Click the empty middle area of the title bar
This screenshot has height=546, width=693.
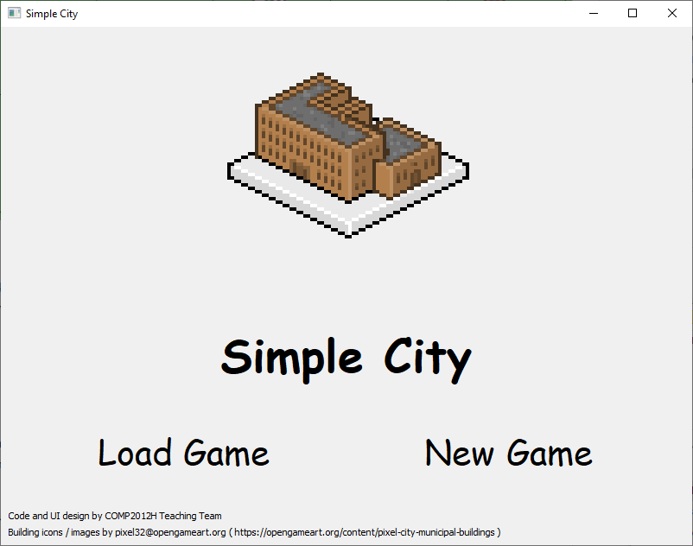pyautogui.click(x=328, y=13)
